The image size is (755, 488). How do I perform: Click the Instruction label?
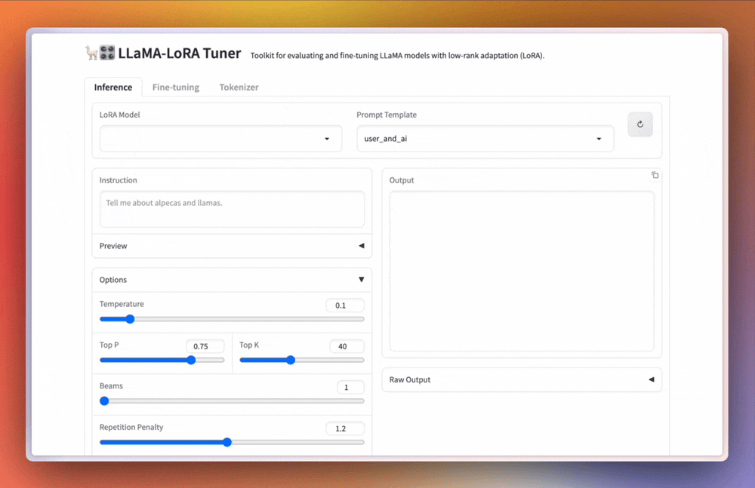click(118, 180)
